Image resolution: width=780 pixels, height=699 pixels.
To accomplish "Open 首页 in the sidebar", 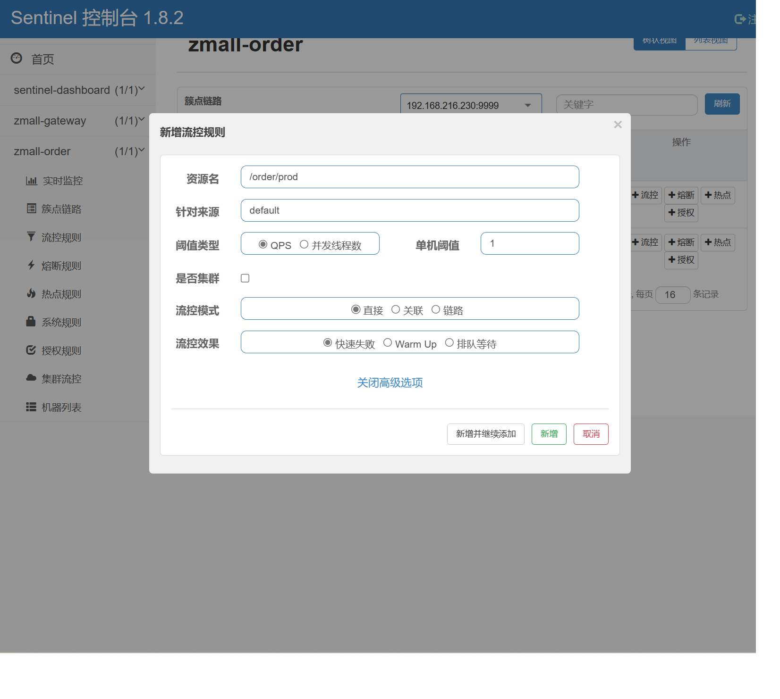I will pyautogui.click(x=42, y=59).
